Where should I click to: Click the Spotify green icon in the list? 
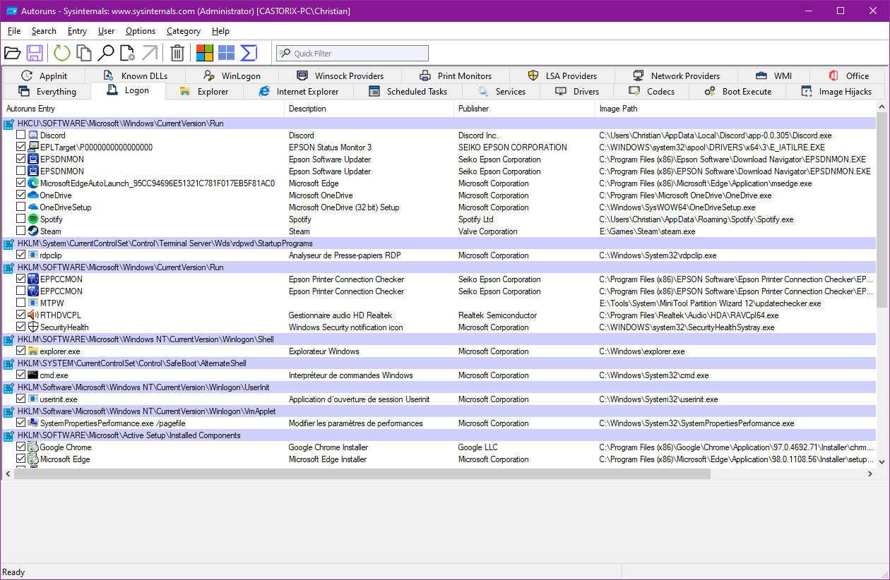click(x=32, y=219)
